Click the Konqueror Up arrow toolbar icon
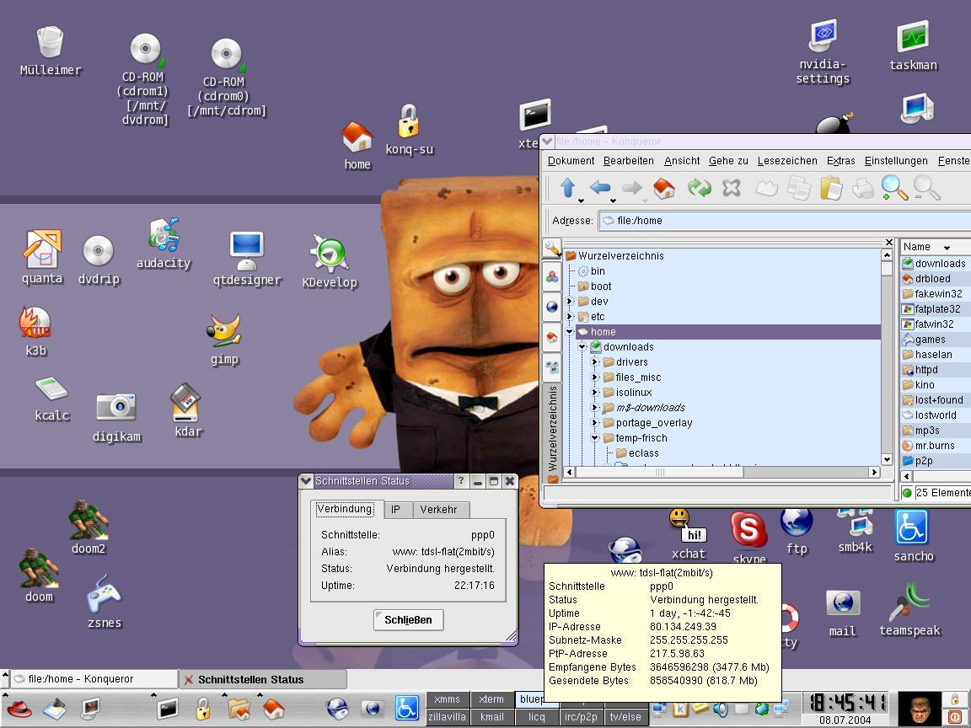 click(x=567, y=187)
